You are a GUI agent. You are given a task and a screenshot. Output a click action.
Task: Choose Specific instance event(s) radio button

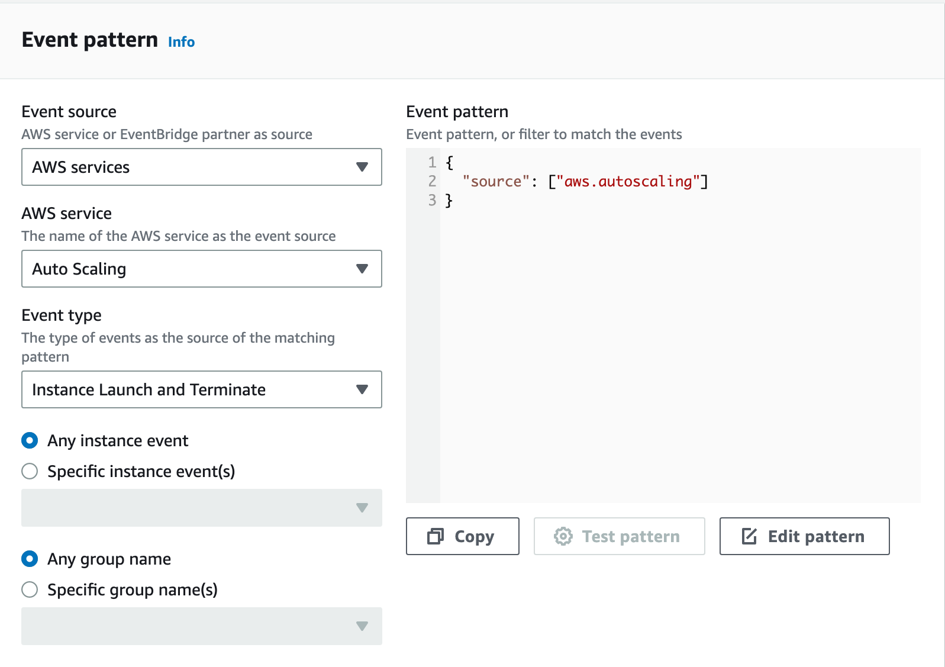point(30,471)
